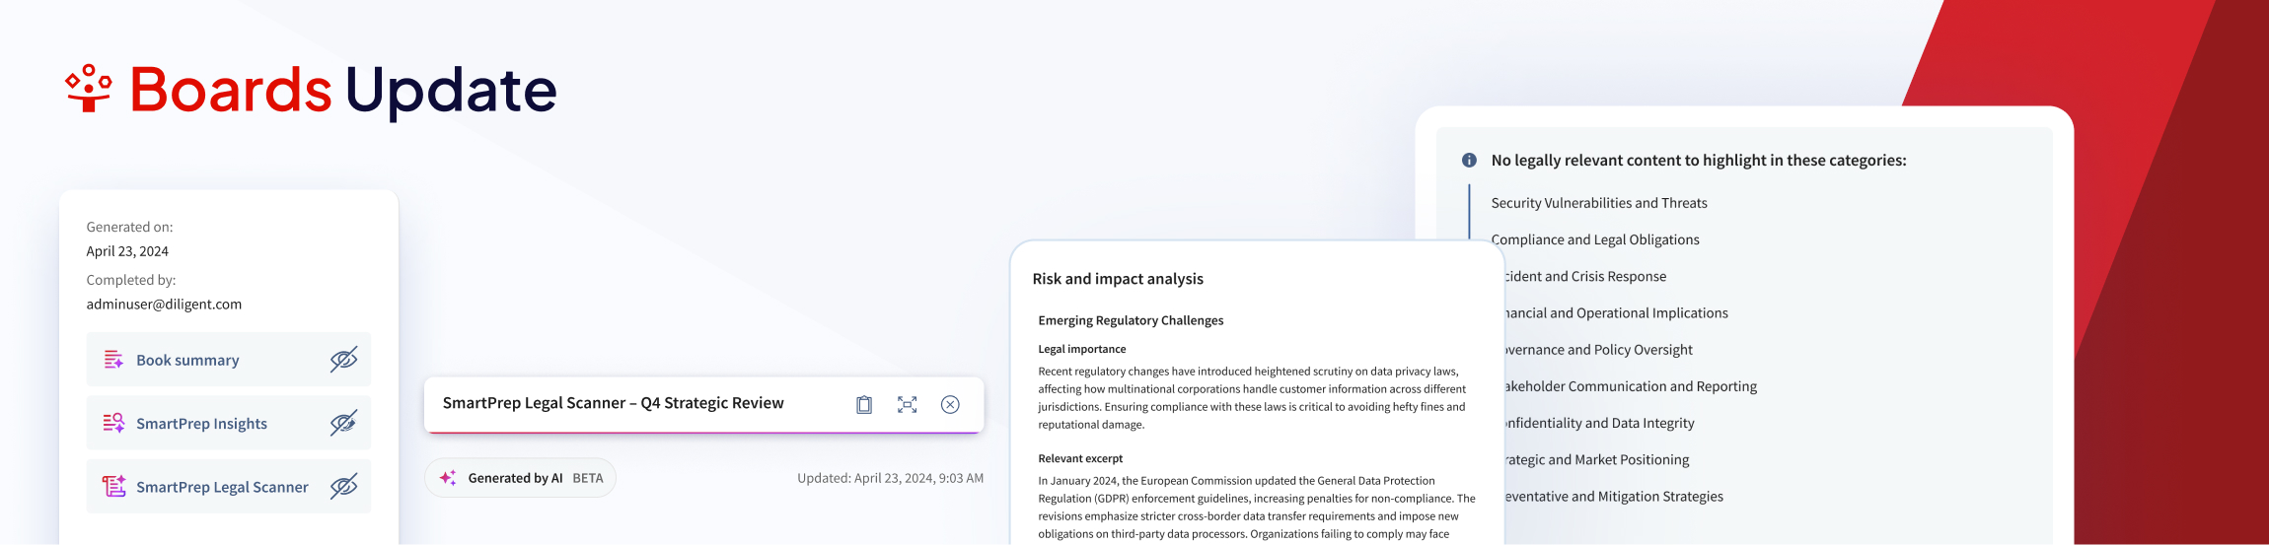Click the AI sparkle icon
The height and width of the screenshot is (545, 2269).
click(448, 478)
